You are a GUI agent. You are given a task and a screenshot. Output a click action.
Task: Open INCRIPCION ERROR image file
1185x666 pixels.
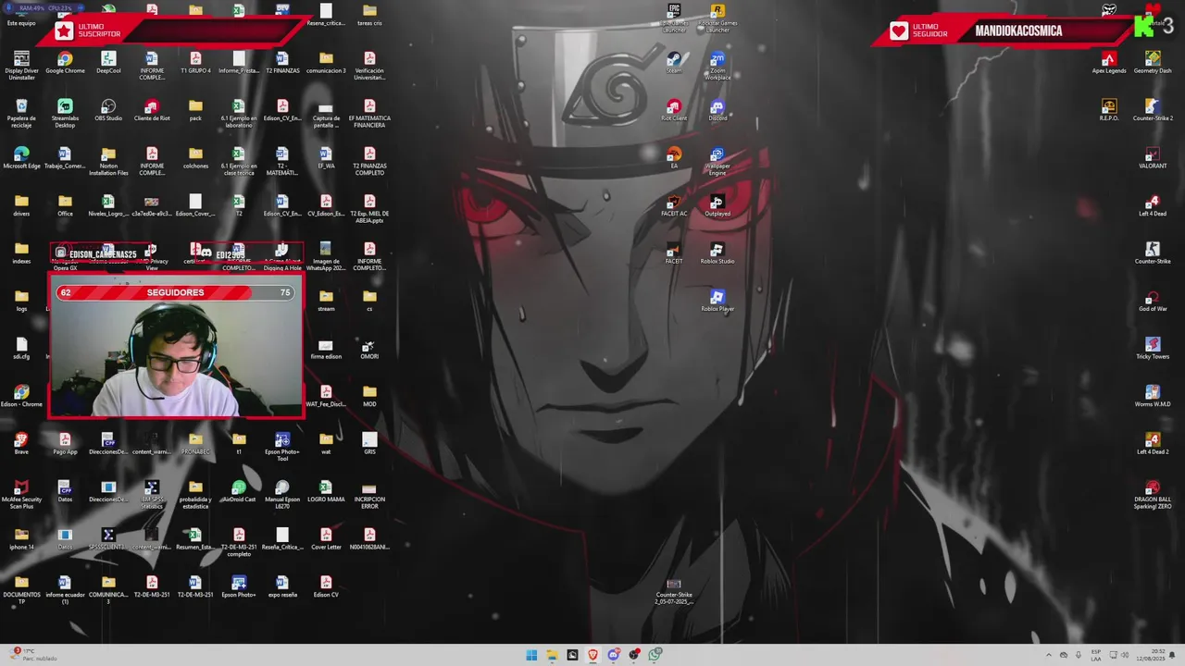(369, 495)
